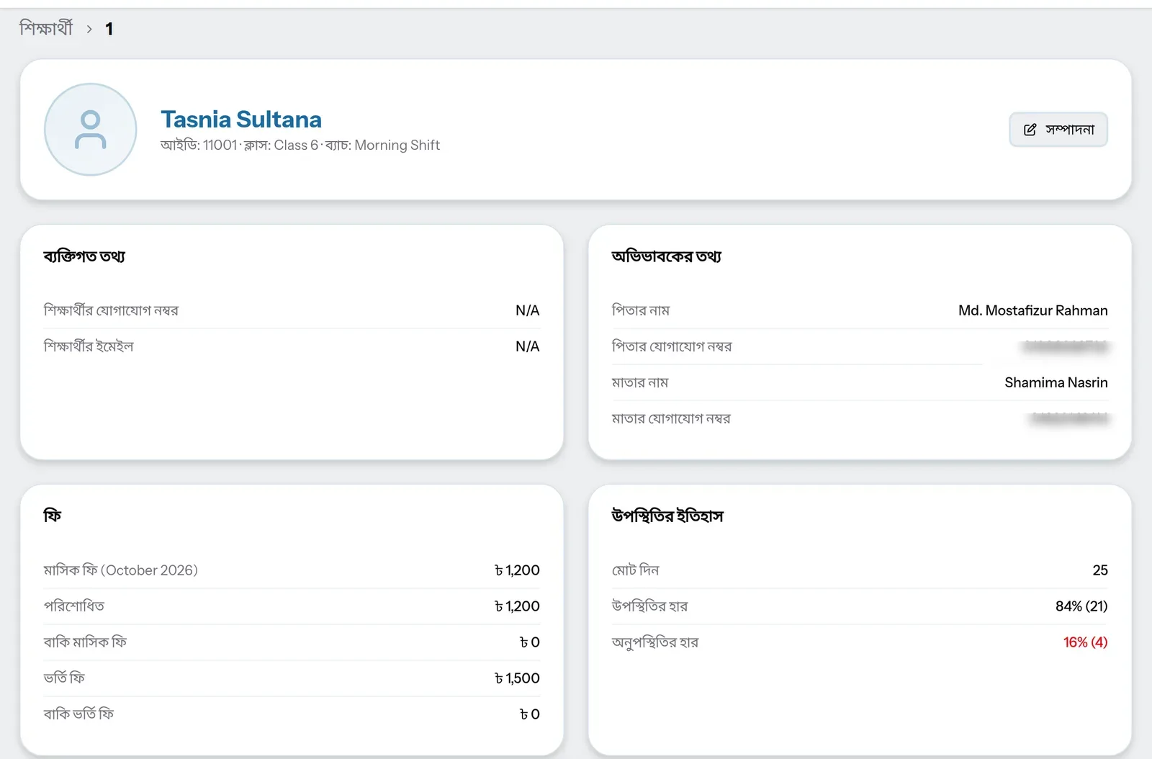Select the উপস্থিতির ইতিহাস heading

coord(667,516)
